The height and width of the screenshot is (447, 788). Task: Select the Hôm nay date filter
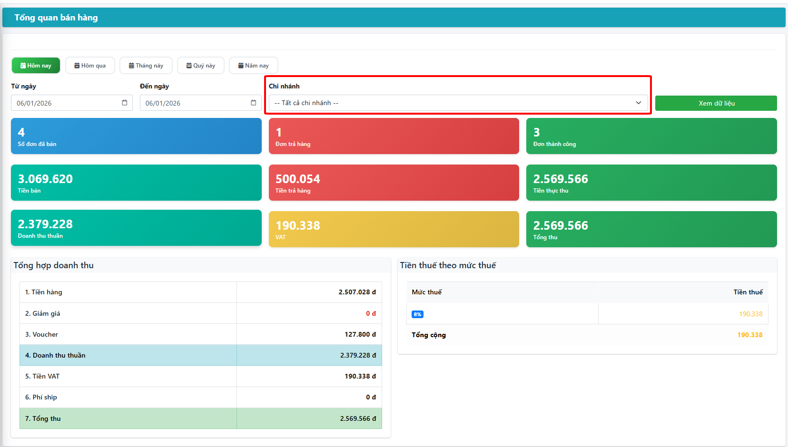(x=36, y=66)
